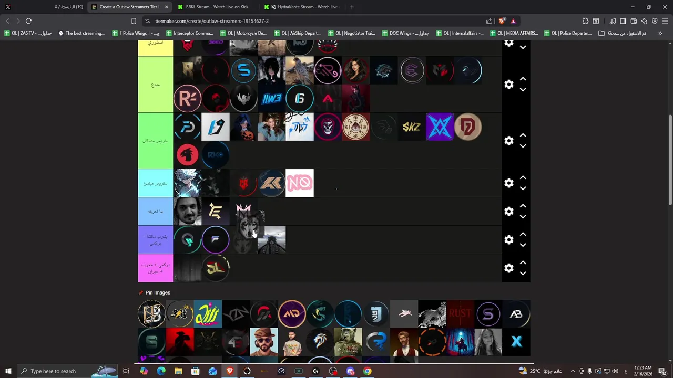The width and height of the screenshot is (673, 378).
Task: Select the gold SL logo in the pink row
Action: pos(216,268)
